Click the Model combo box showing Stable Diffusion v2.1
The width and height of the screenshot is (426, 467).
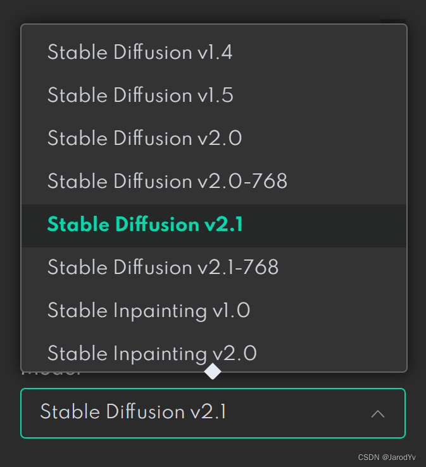pyautogui.click(x=213, y=413)
